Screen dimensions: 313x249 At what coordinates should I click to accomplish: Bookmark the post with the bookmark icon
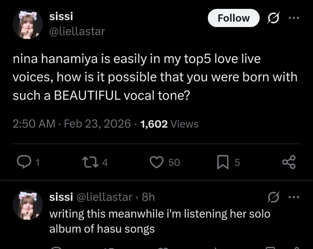click(222, 162)
